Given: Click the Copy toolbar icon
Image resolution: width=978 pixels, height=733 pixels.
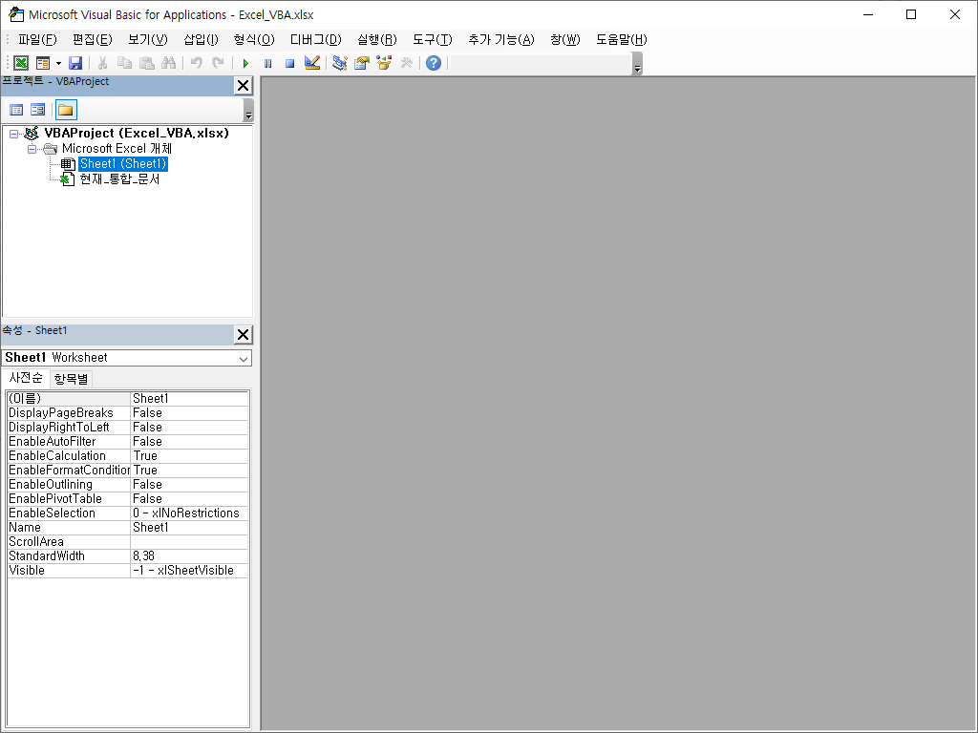Looking at the screenshot, I should tap(125, 63).
